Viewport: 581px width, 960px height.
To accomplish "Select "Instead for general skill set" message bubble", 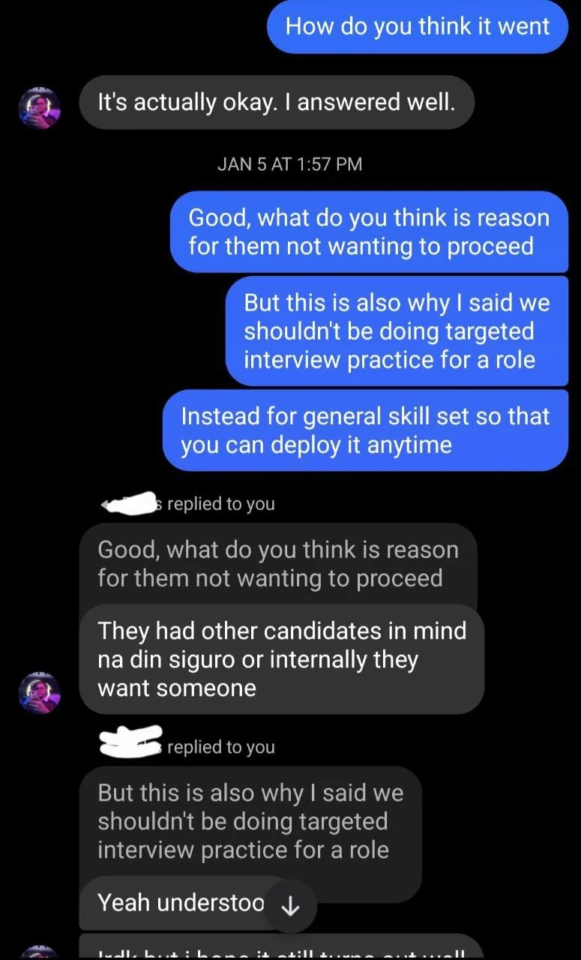I will (x=365, y=430).
